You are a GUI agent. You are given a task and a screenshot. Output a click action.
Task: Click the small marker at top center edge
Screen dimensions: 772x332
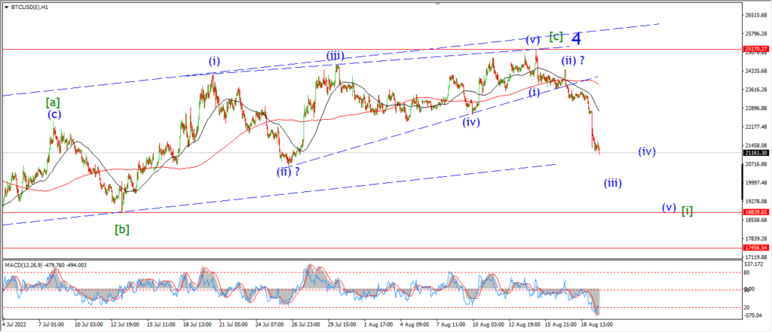[x=437, y=2]
